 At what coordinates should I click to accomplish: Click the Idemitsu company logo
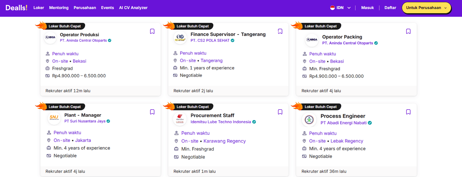[180, 119]
